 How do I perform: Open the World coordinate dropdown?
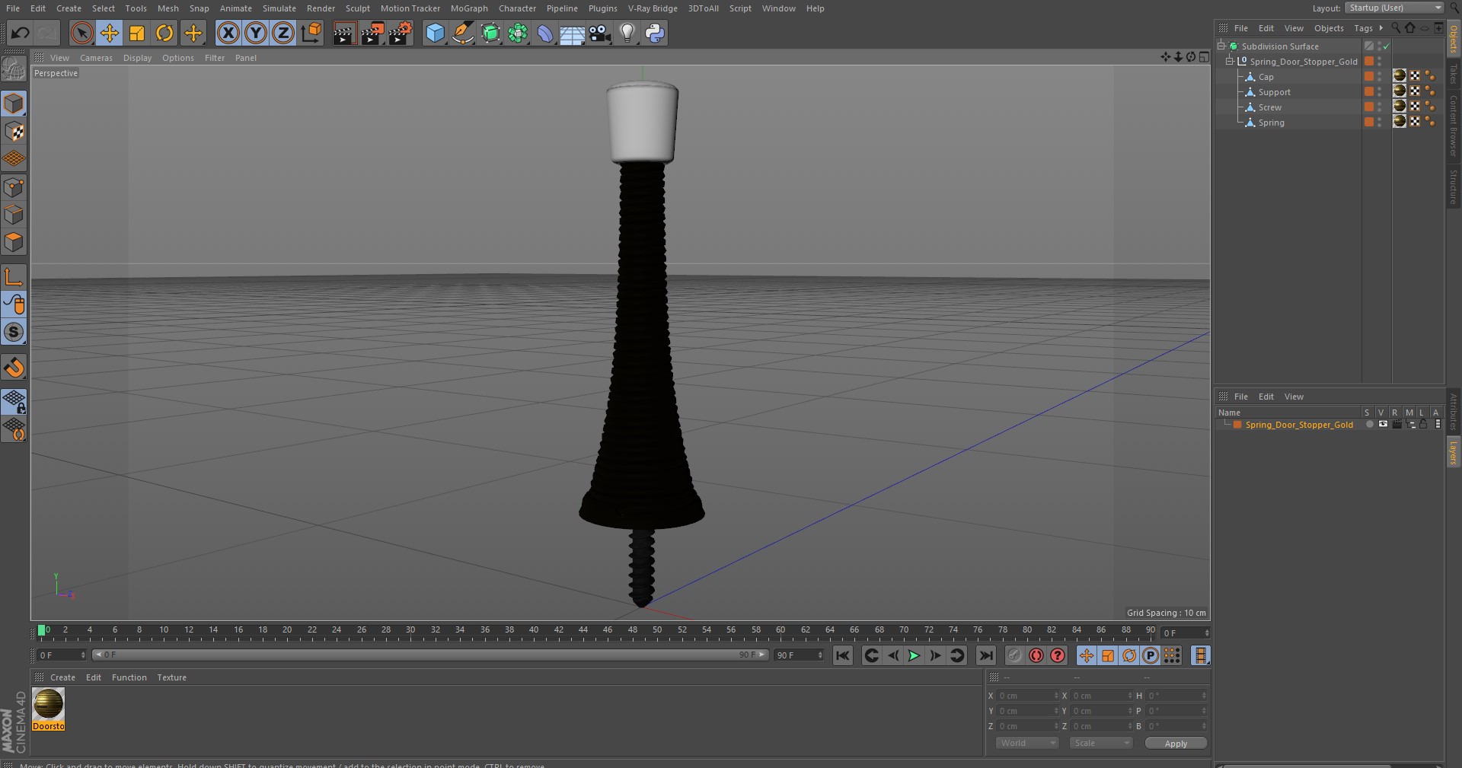click(1026, 743)
